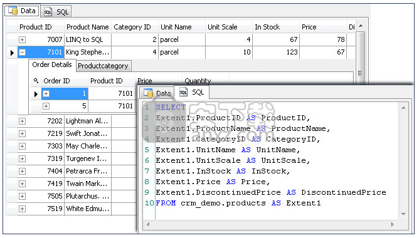Click scroll-right arrow in SQL editor
419x238 pixels.
pyautogui.click(x=393, y=224)
